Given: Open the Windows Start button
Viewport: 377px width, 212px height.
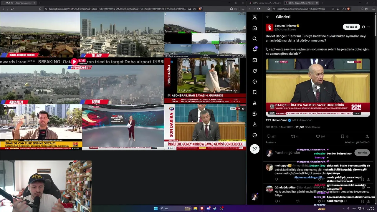Looking at the screenshot, I should (x=156, y=208).
